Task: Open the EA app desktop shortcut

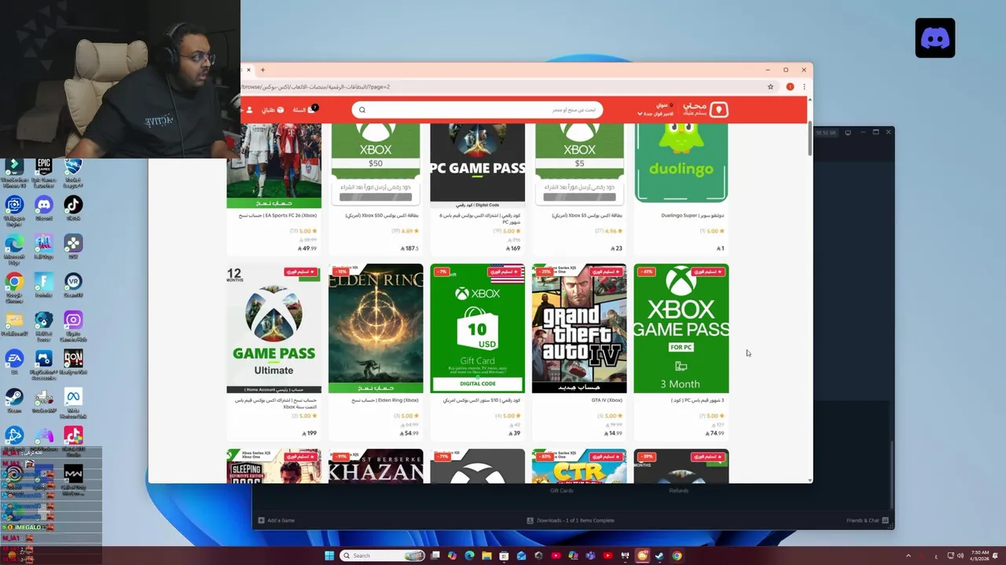Action: (14, 362)
